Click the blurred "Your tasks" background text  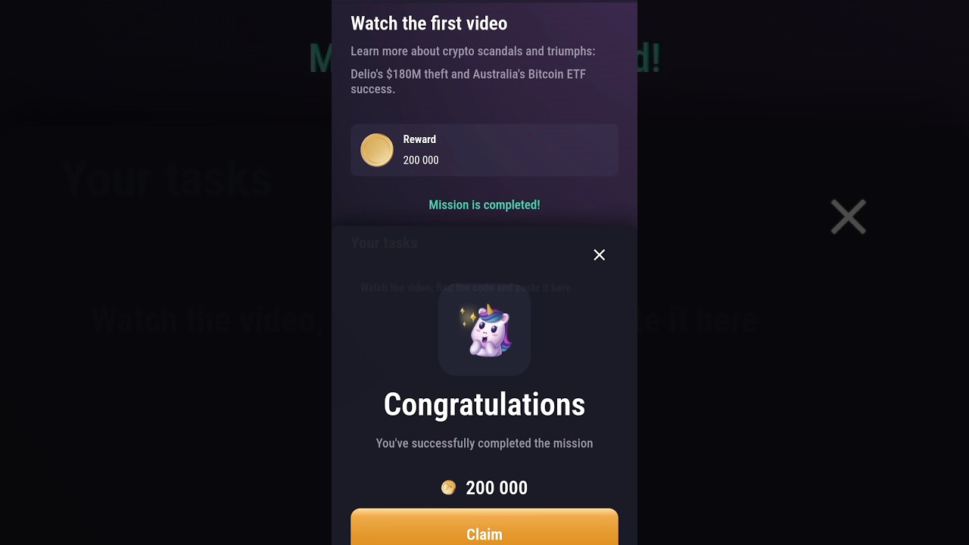click(167, 179)
